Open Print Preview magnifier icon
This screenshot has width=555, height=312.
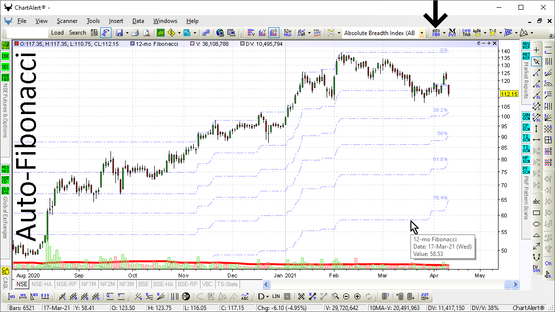(146, 33)
